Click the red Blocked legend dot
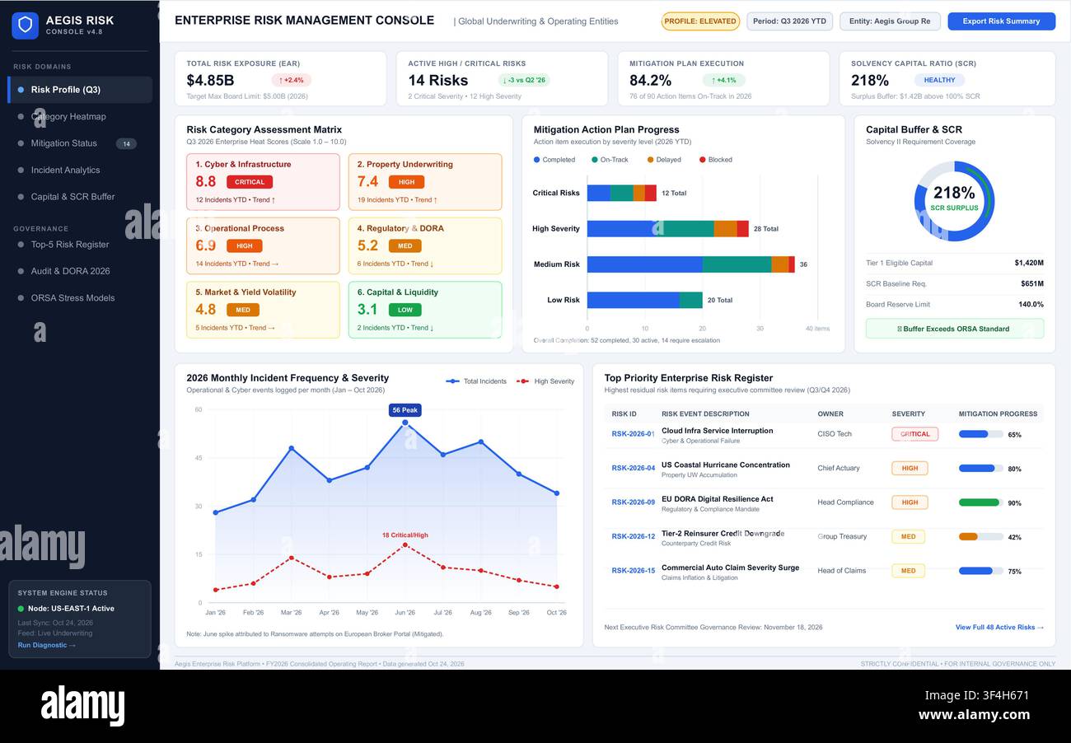1071x743 pixels. pos(703,160)
